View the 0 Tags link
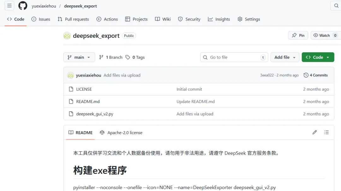 coord(135,57)
